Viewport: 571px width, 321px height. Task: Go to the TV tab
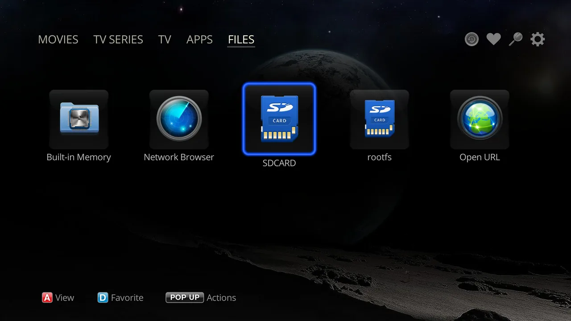pyautogui.click(x=165, y=39)
